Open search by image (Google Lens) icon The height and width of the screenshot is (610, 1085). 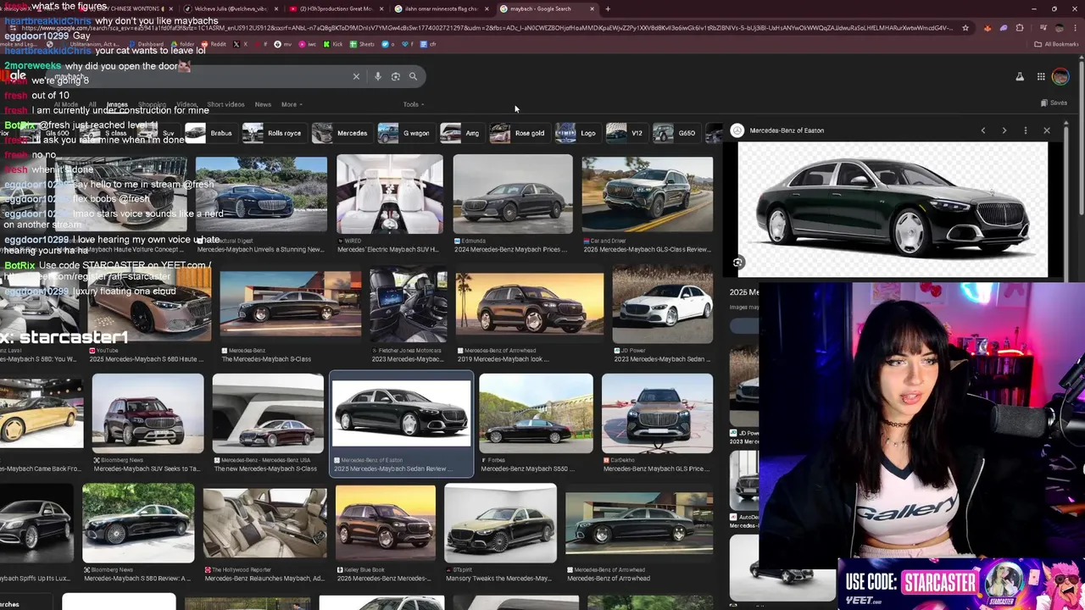[395, 76]
